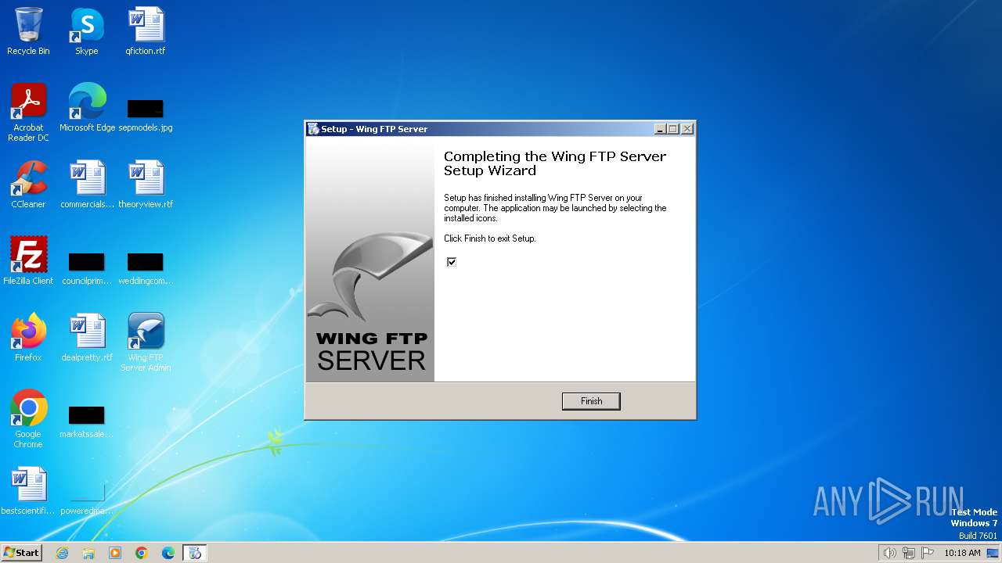Uncheck the checkbox in the Setup wizard
Screen dimensions: 1002x563
(452, 262)
